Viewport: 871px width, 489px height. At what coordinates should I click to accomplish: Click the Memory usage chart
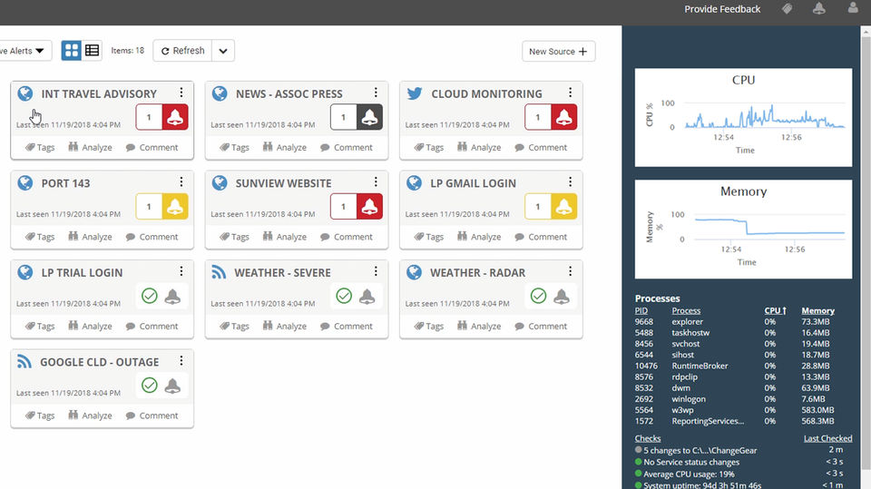click(x=743, y=229)
